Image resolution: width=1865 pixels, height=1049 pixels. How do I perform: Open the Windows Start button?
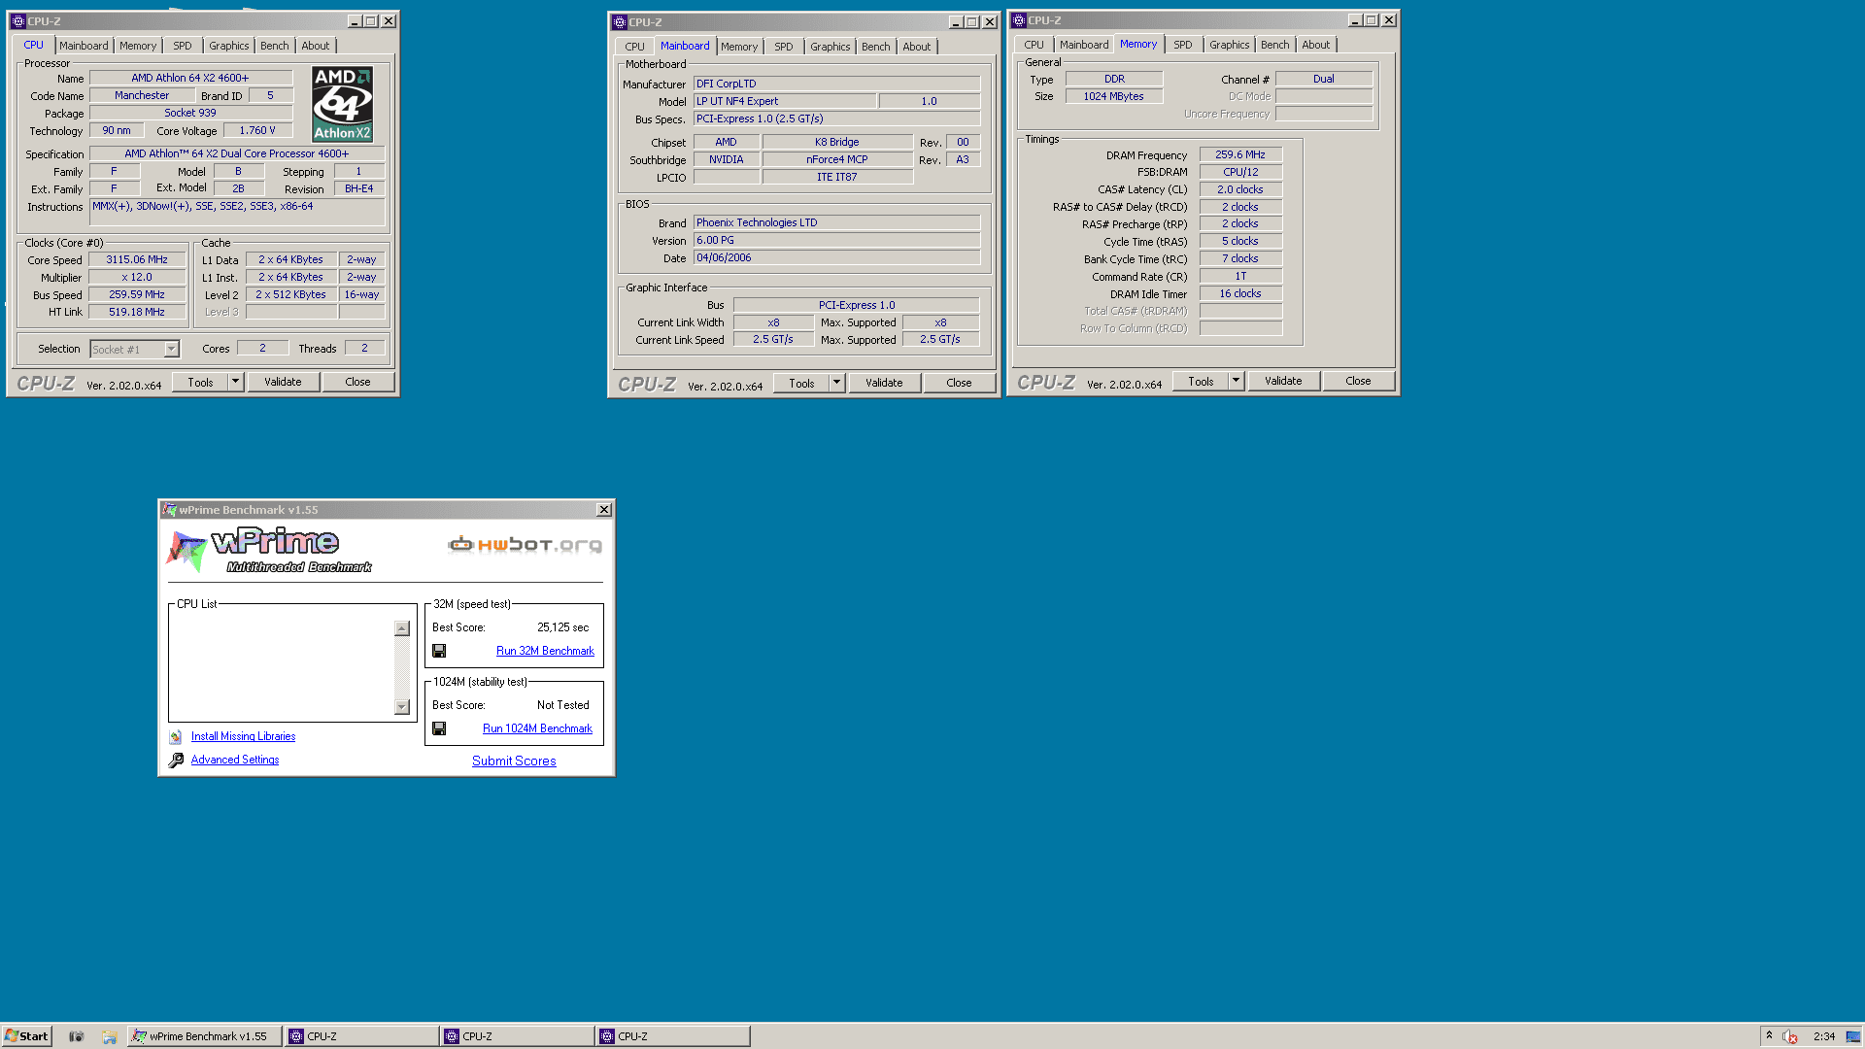click(26, 1036)
